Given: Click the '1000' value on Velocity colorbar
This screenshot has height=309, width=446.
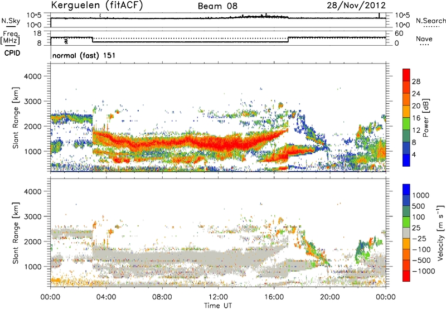Looking at the screenshot, I should click(421, 195).
